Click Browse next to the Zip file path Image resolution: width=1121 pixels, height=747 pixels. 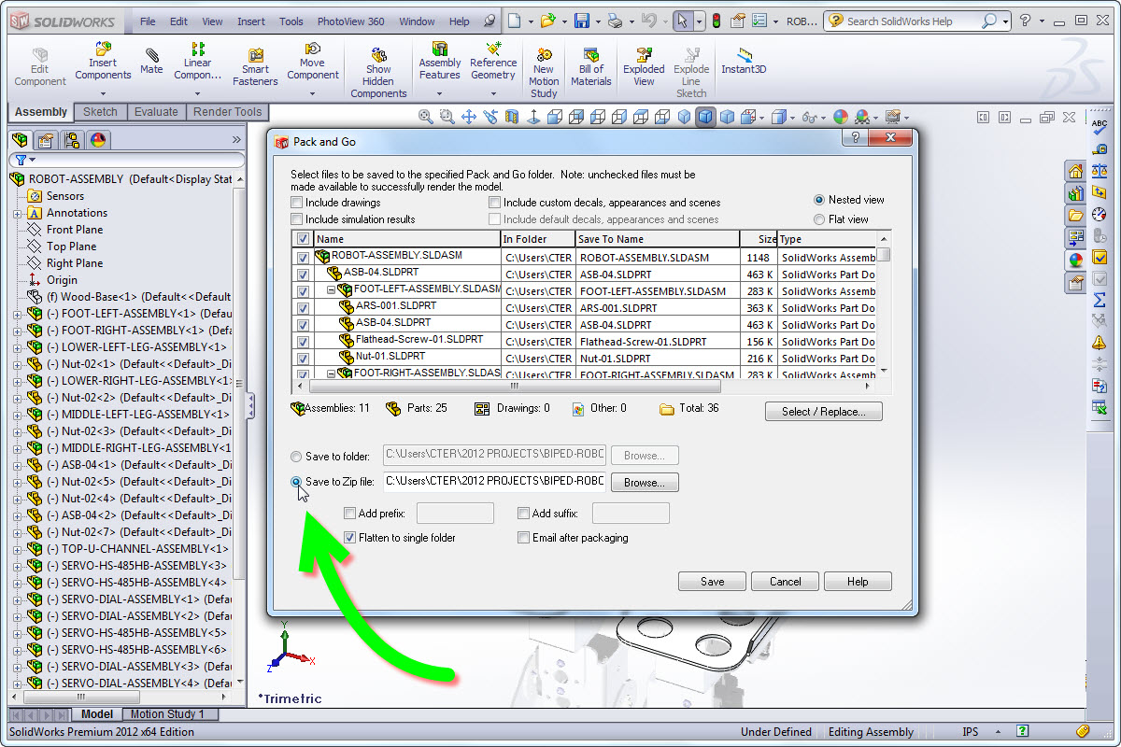tap(645, 483)
